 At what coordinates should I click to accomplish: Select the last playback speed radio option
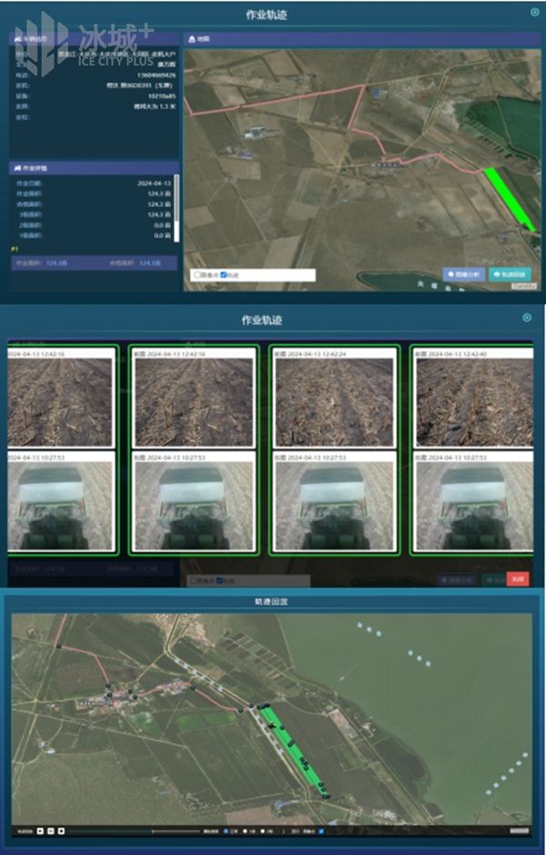pyautogui.click(x=263, y=831)
